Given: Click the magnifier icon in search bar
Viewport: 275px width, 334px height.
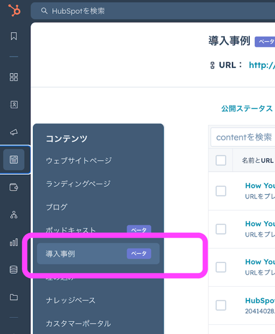Looking at the screenshot, I should [x=44, y=10].
